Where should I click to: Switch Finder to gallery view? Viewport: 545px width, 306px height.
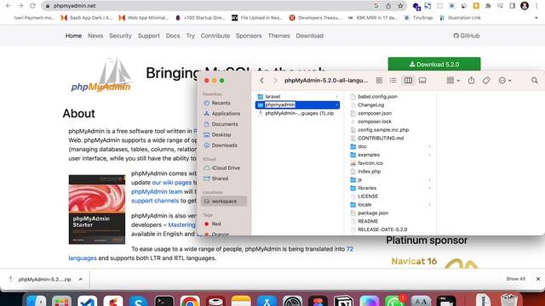click(x=422, y=81)
